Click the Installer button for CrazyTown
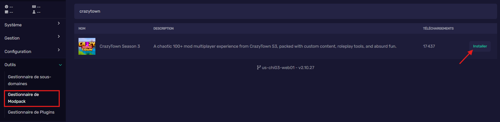 pyautogui.click(x=480, y=46)
